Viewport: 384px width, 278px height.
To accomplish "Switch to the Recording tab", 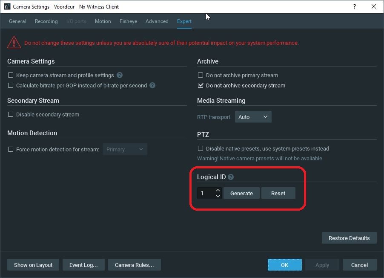I will coord(46,21).
